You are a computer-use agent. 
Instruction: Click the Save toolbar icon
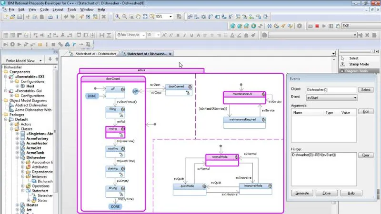20,17
